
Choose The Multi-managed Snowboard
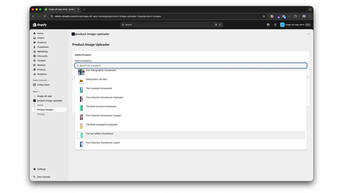[191, 126]
